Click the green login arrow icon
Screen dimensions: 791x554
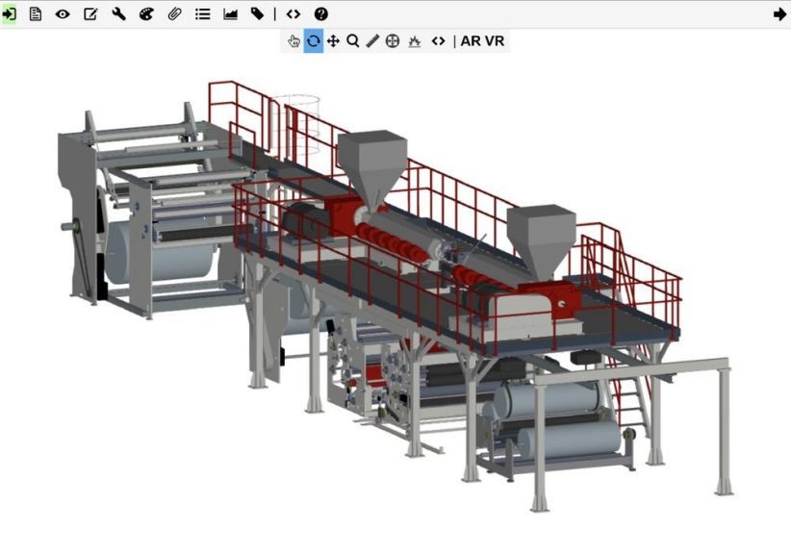tap(9, 14)
